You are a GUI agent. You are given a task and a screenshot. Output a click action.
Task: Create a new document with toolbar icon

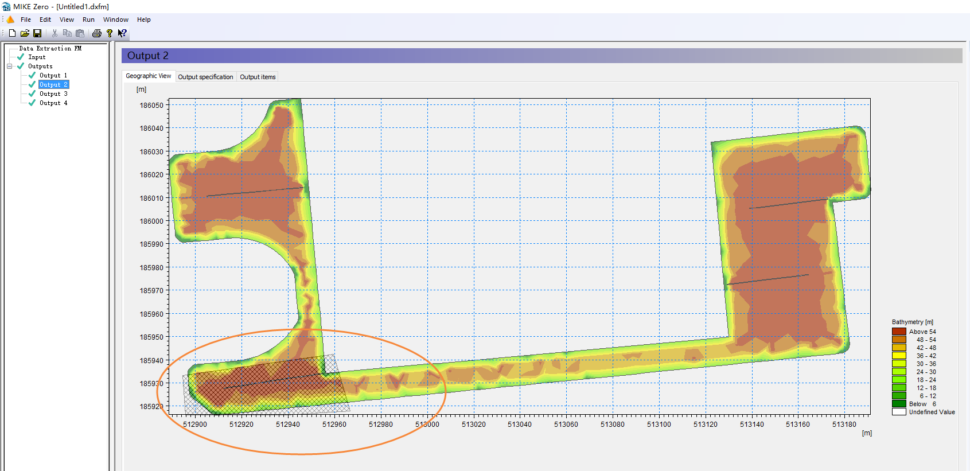pos(12,33)
